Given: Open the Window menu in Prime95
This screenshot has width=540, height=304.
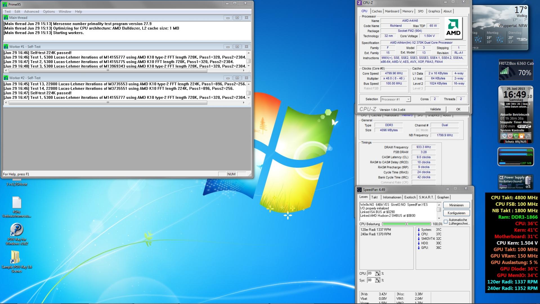Looking at the screenshot, I should point(65,12).
